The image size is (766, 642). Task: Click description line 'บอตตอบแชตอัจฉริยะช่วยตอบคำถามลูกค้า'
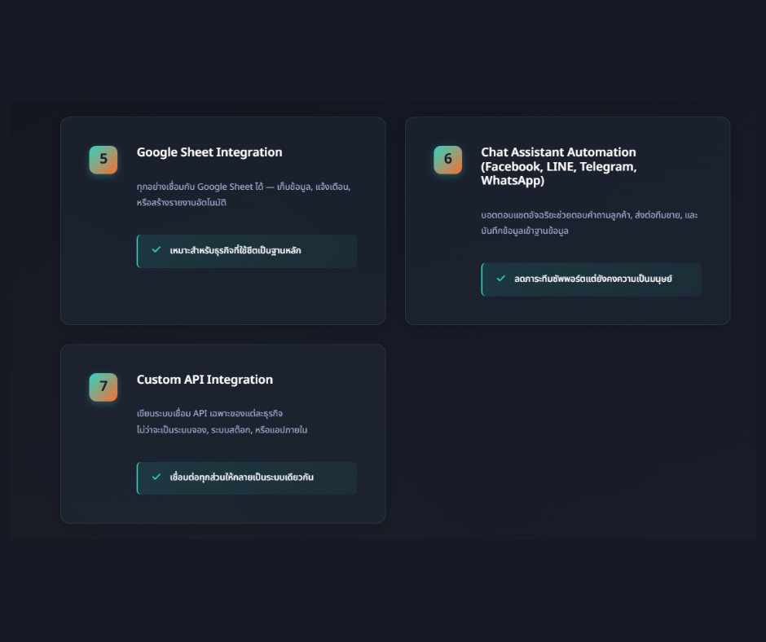click(556, 216)
